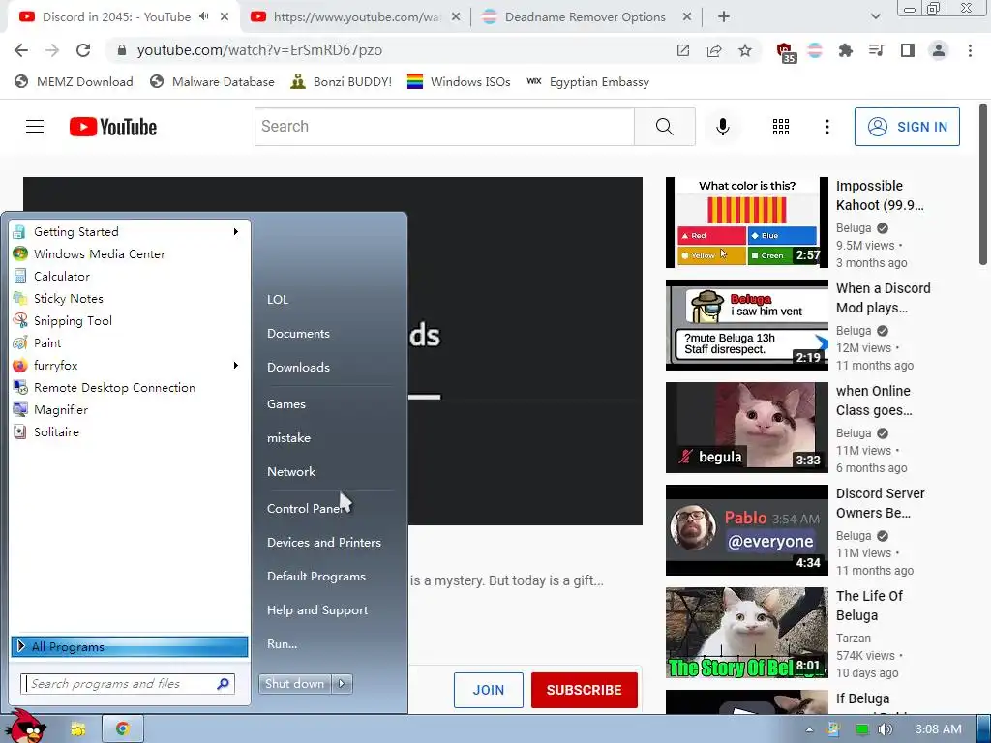
Task: Open Devices and Printers link
Action: tap(323, 542)
